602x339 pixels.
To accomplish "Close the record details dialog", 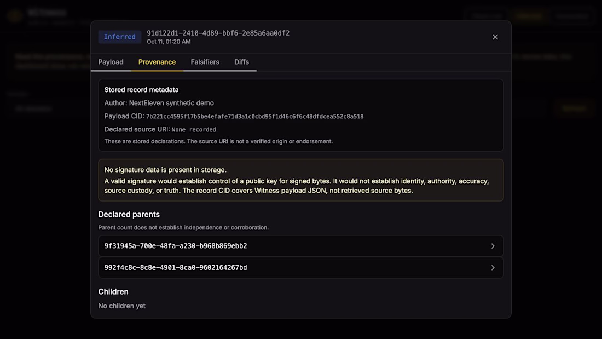I will click(495, 37).
